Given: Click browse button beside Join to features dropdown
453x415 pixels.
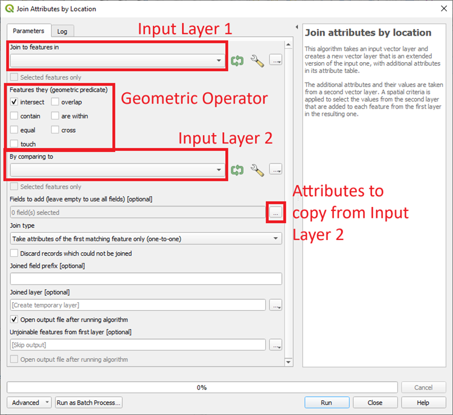Looking at the screenshot, I should point(276,61).
